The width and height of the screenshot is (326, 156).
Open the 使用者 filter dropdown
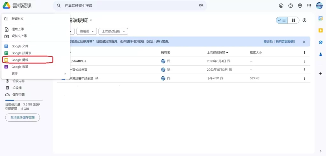[87, 32]
